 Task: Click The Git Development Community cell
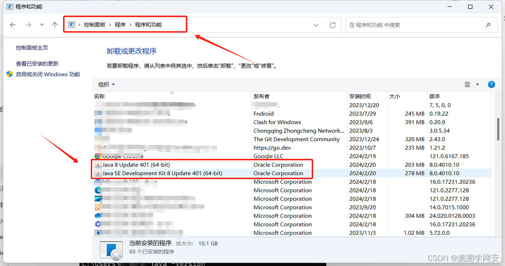click(x=297, y=139)
